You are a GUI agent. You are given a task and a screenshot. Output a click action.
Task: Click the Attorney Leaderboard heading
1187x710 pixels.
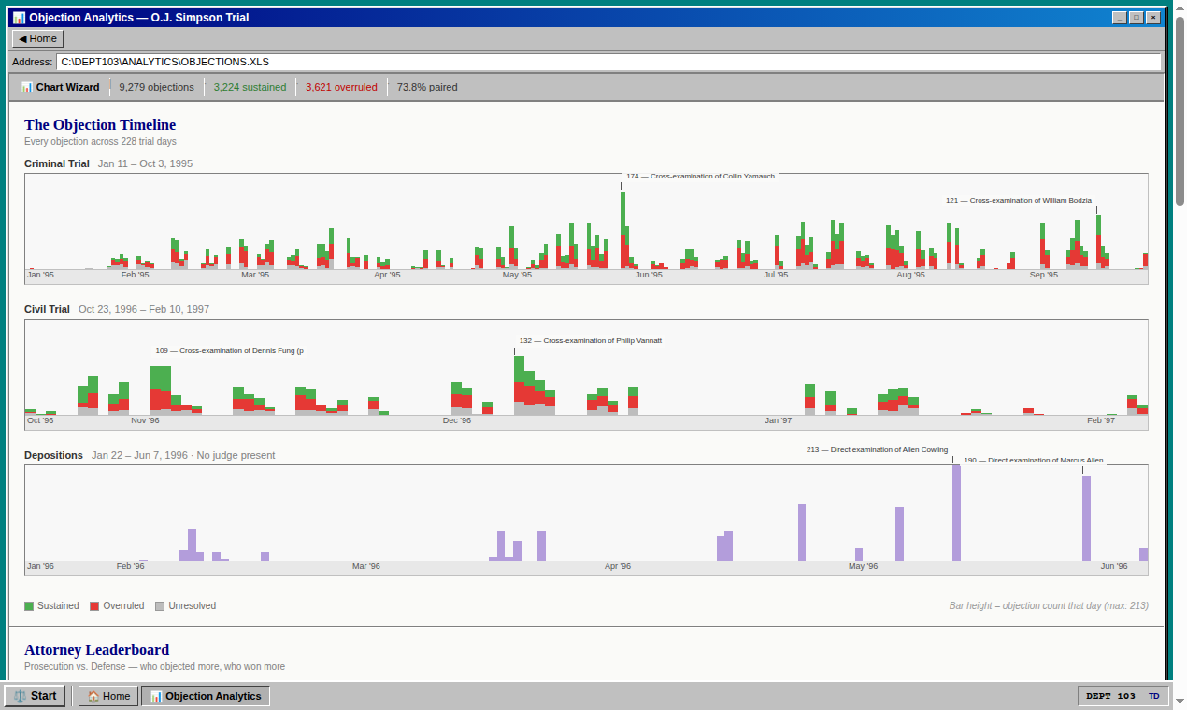tap(97, 649)
